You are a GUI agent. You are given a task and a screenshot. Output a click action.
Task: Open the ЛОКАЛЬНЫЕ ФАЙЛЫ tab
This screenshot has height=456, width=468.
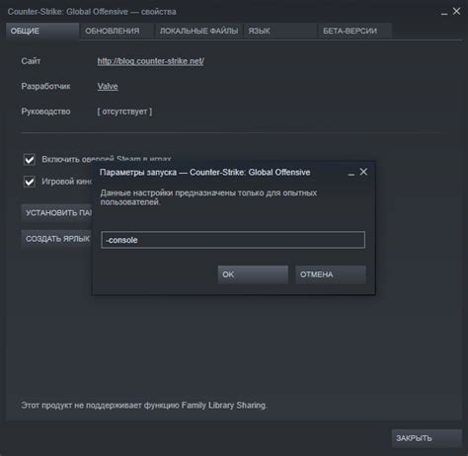point(198,31)
